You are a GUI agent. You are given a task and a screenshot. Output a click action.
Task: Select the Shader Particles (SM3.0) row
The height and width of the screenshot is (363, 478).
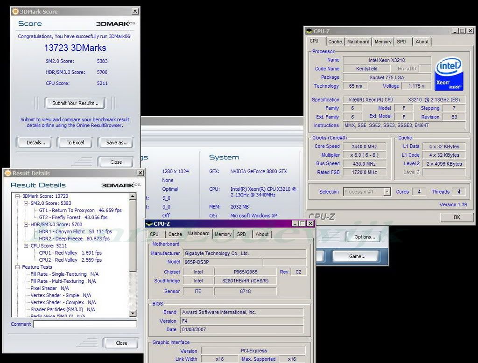pos(63,309)
